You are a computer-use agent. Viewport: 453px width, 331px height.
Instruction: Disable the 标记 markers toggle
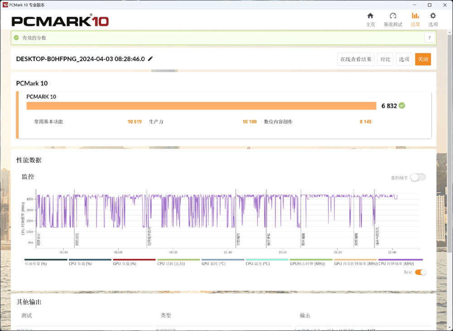(421, 272)
